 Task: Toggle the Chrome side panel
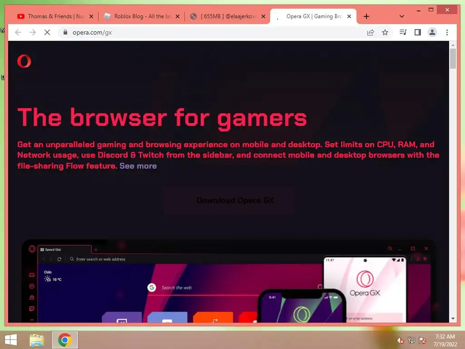[418, 32]
